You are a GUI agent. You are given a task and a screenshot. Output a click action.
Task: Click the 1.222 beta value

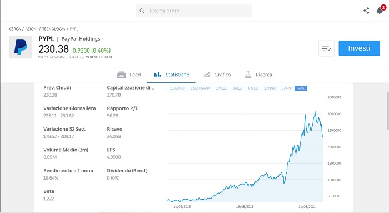click(49, 199)
